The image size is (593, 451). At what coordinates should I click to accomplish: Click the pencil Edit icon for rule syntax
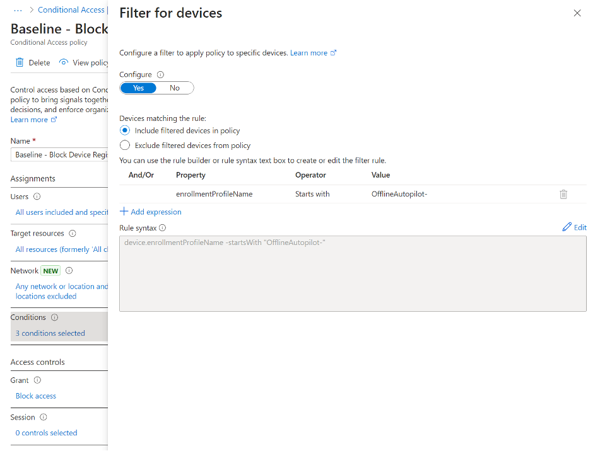(x=567, y=227)
